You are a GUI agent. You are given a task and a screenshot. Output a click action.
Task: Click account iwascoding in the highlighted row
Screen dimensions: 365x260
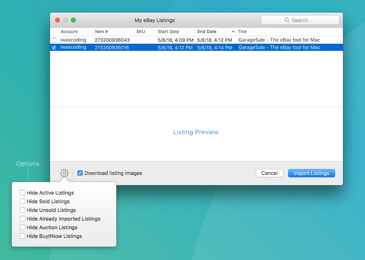tap(73, 47)
